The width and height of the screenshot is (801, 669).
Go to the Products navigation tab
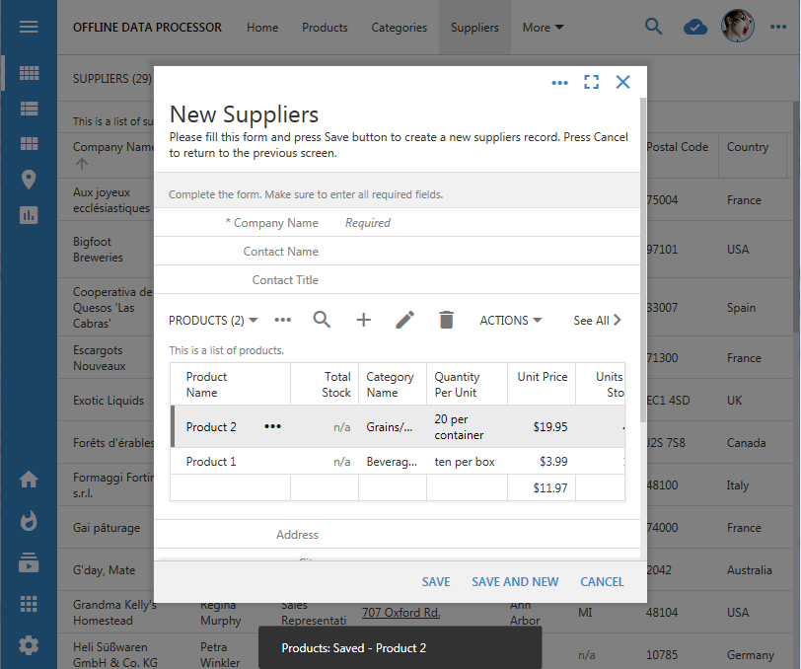[325, 28]
